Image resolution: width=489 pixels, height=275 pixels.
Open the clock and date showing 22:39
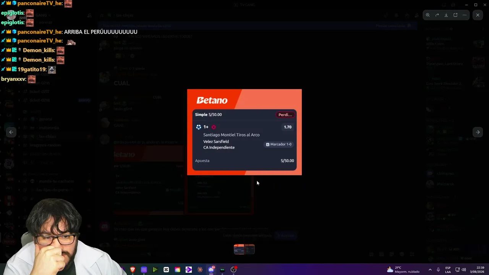pos(477,270)
